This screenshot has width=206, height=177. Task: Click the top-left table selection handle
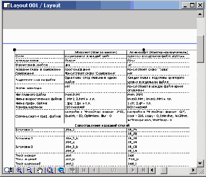pos(15,50)
